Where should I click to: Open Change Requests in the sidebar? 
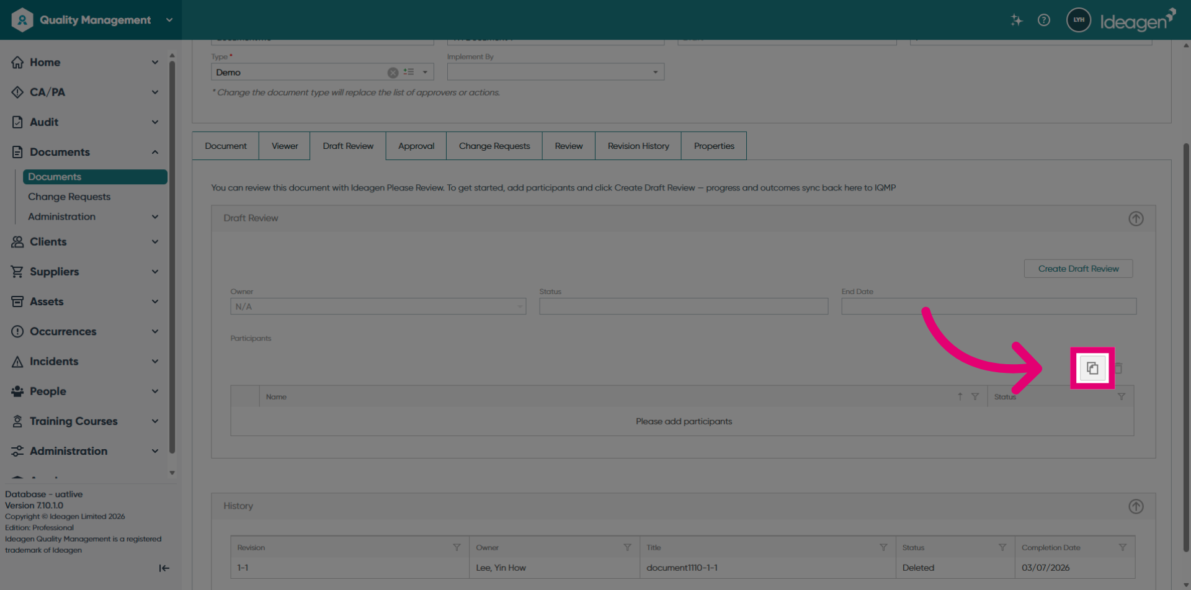[x=69, y=197]
